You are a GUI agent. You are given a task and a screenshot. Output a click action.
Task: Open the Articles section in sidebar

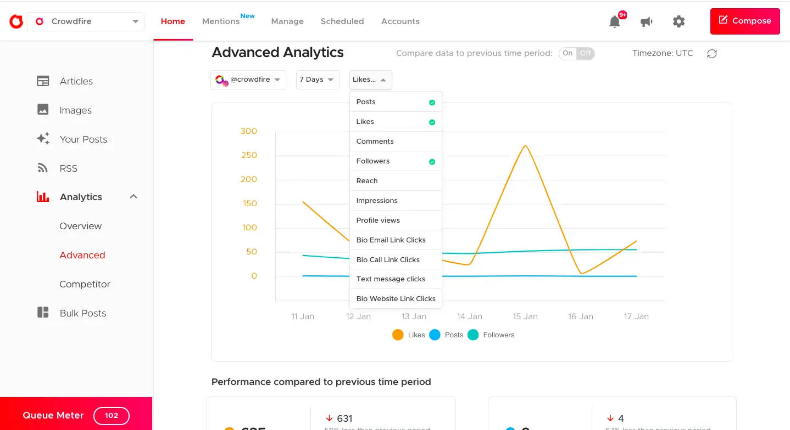pos(76,81)
